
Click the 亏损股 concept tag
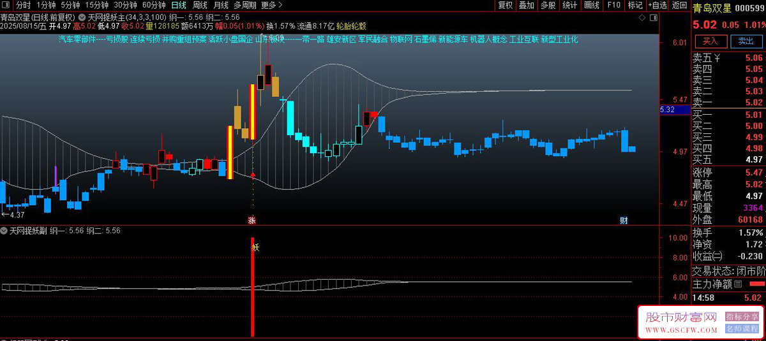coord(117,39)
